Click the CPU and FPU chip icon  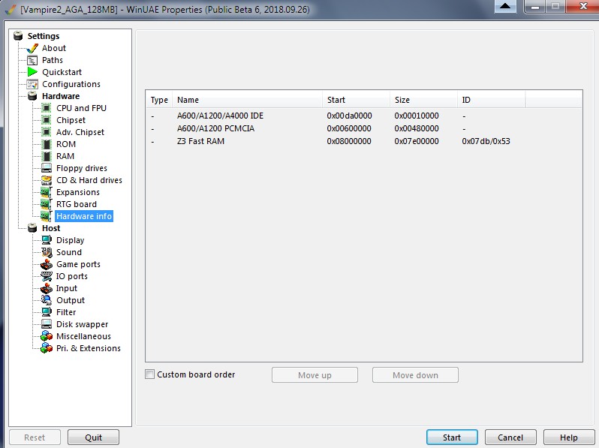pos(47,108)
